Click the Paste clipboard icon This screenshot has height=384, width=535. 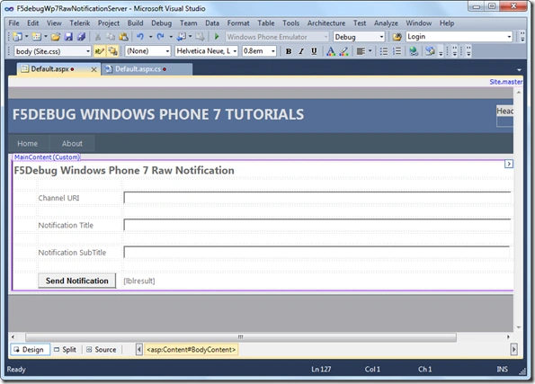pos(123,37)
